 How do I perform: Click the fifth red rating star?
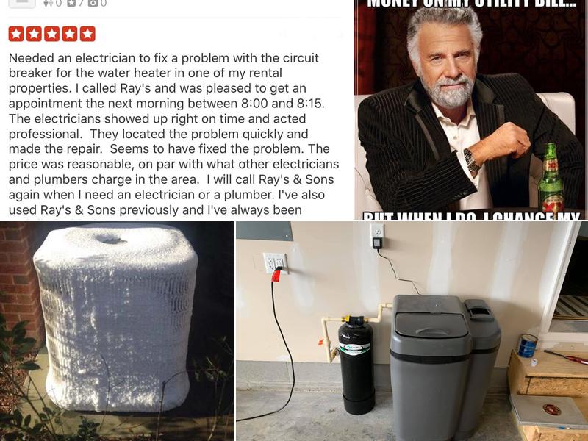click(x=87, y=34)
